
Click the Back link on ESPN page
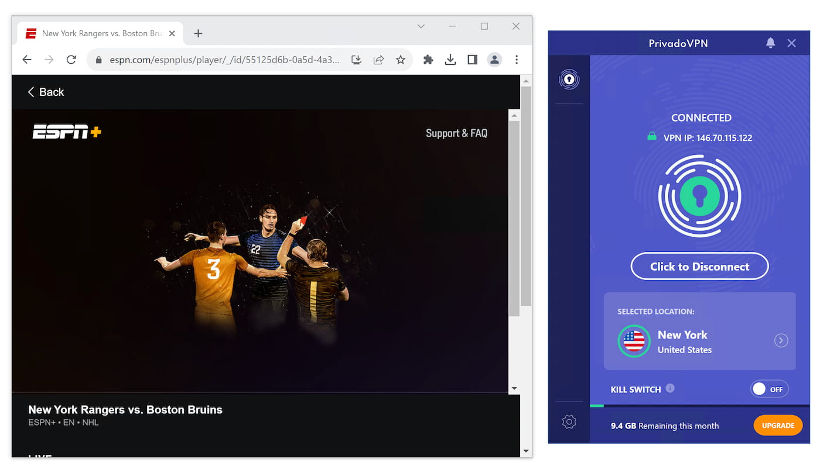pyautogui.click(x=46, y=92)
